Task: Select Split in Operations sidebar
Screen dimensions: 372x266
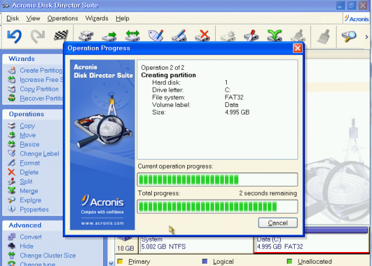Action: pos(26,182)
